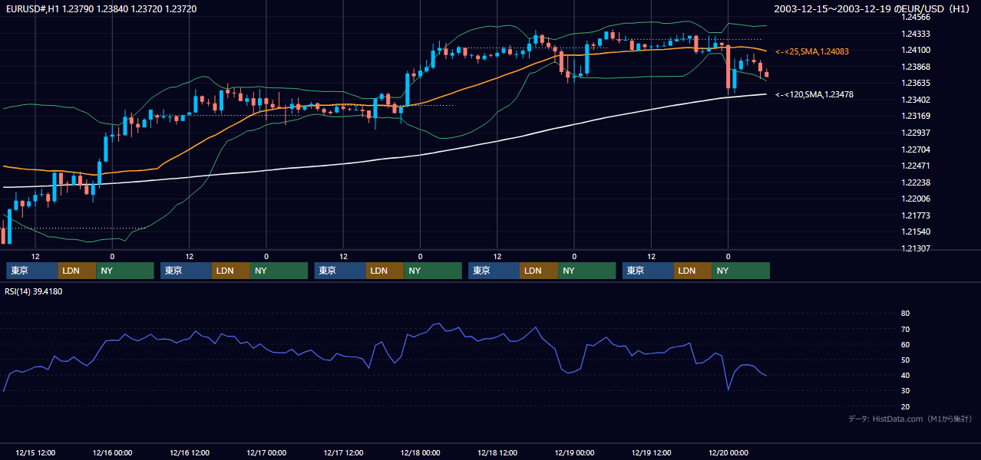Select the 東京 session block above 12/19 12:00
Image resolution: width=981 pixels, height=460 pixels.
coord(648,271)
